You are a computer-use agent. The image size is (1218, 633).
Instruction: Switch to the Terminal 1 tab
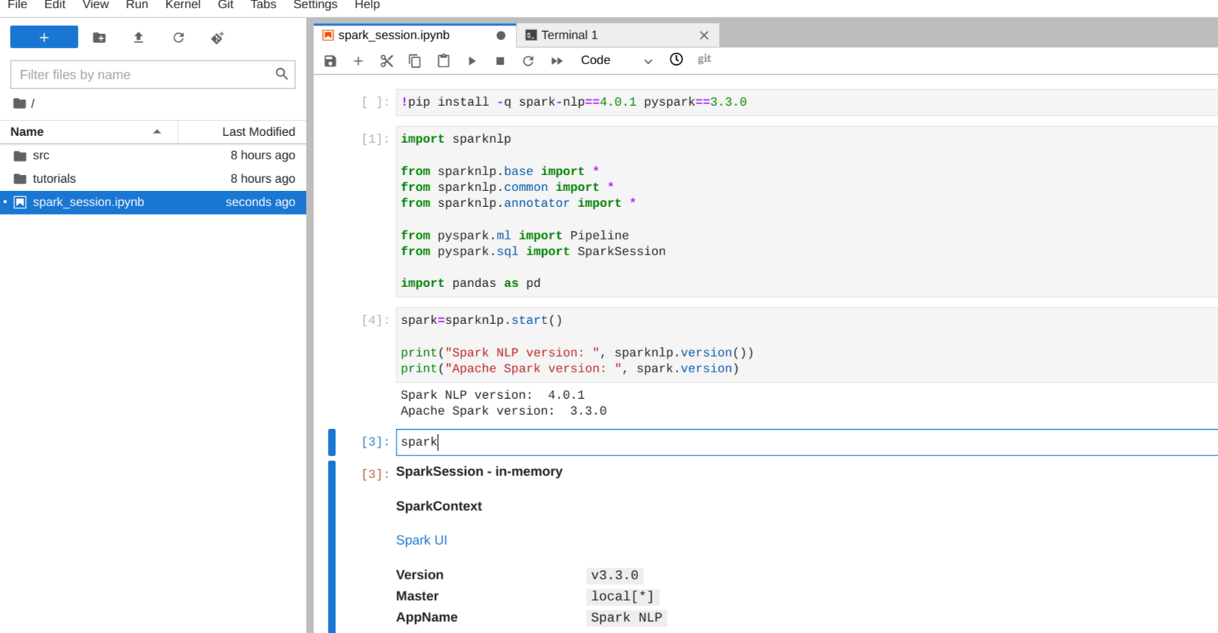click(x=569, y=36)
